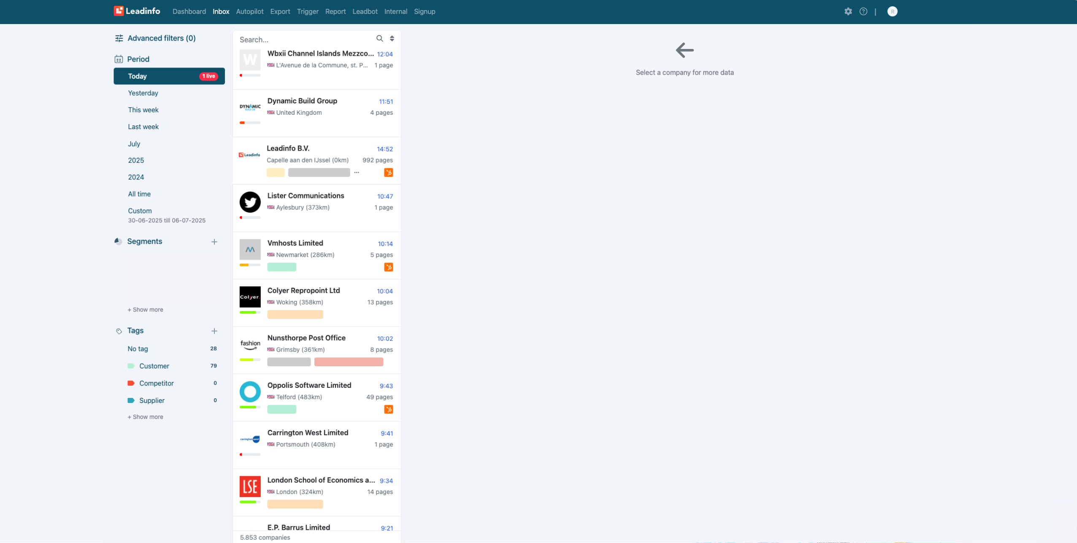Select the 2024 period
The width and height of the screenshot is (1077, 543).
(x=136, y=177)
